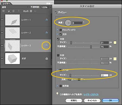
Task: Click the キャンセル button
Action: click(x=92, y=100)
